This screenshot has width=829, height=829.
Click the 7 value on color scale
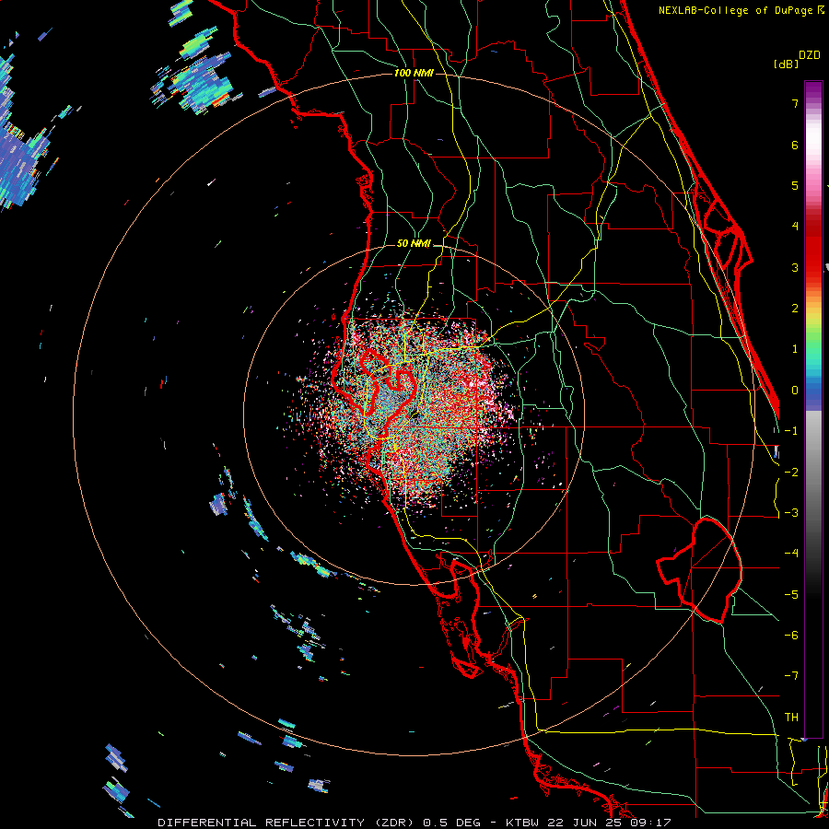coord(795,103)
